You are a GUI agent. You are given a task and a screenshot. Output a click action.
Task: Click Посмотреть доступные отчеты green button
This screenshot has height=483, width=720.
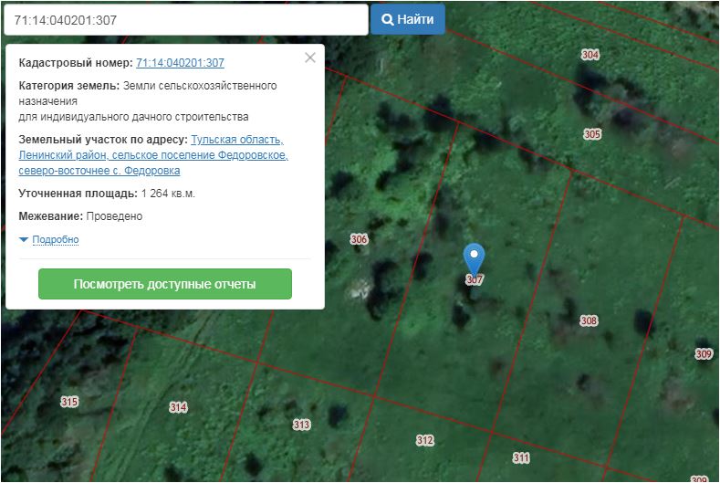pyautogui.click(x=165, y=284)
